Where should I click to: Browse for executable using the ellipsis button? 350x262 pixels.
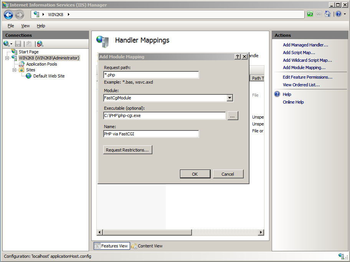click(233, 115)
